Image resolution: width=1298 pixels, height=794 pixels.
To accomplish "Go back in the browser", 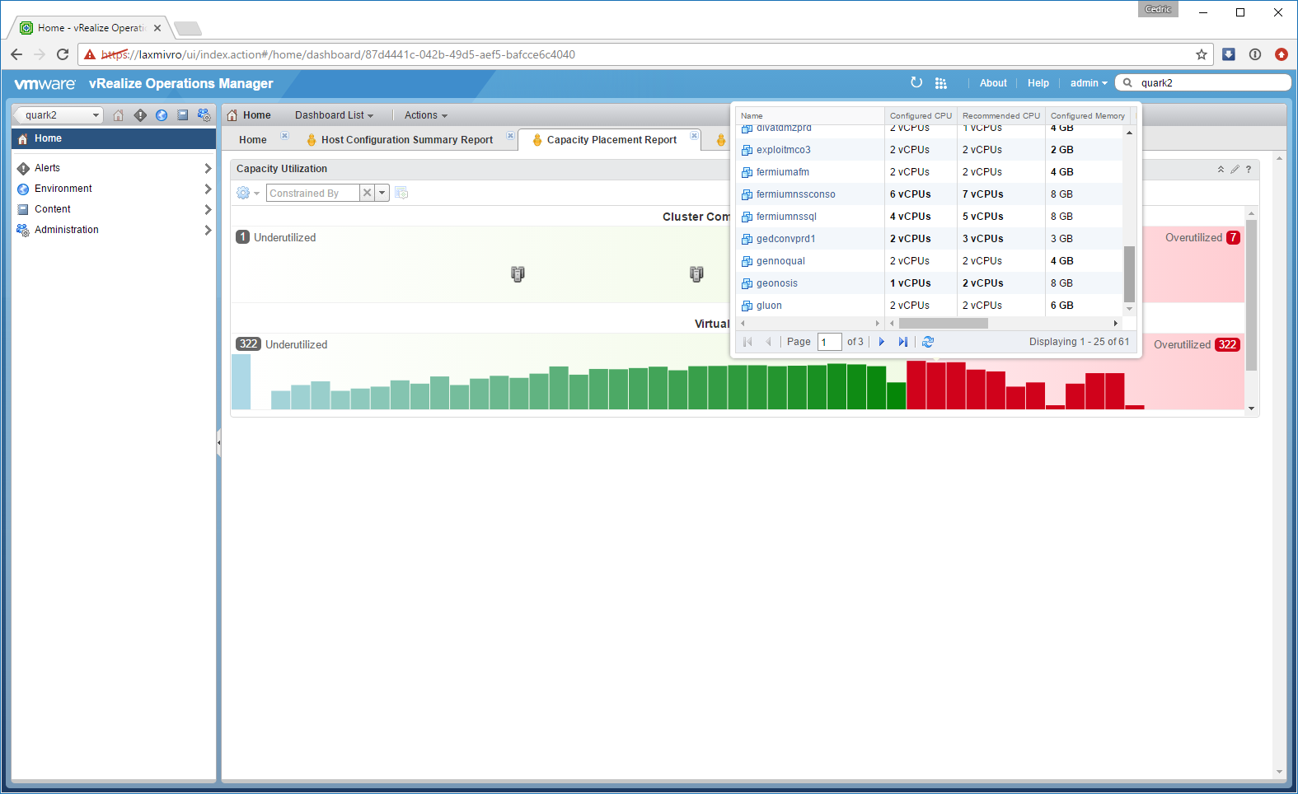I will pyautogui.click(x=16, y=54).
